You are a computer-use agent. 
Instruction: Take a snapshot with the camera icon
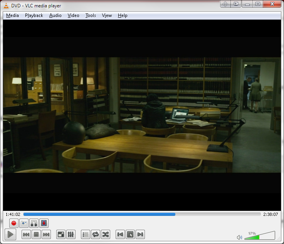[x=24, y=223]
